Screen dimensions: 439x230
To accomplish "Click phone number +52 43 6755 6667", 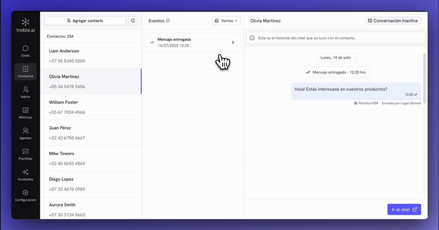I will pyautogui.click(x=67, y=138).
